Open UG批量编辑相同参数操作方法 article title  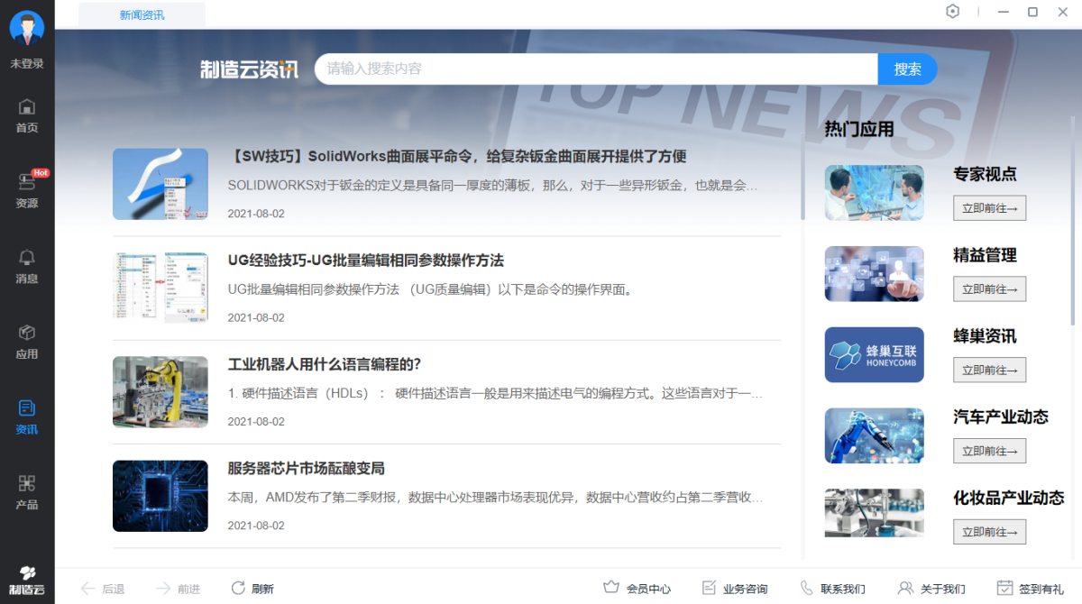pos(365,260)
